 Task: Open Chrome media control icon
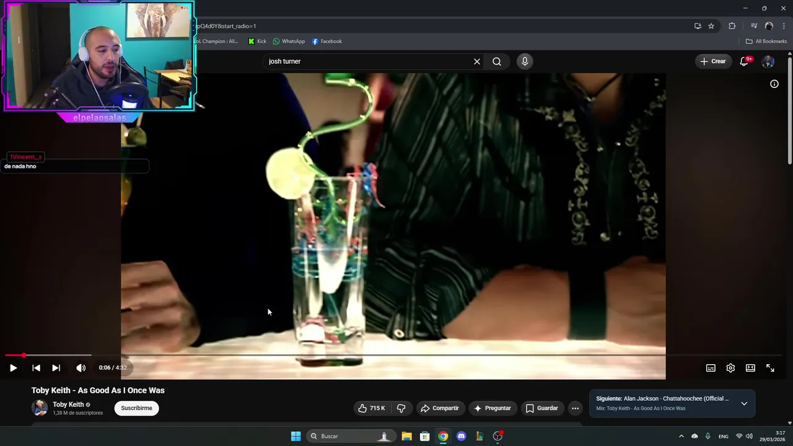point(754,26)
